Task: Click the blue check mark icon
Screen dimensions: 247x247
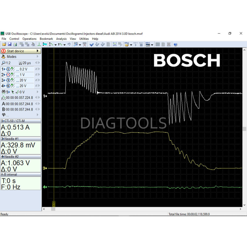Action: pyautogui.click(x=91, y=44)
